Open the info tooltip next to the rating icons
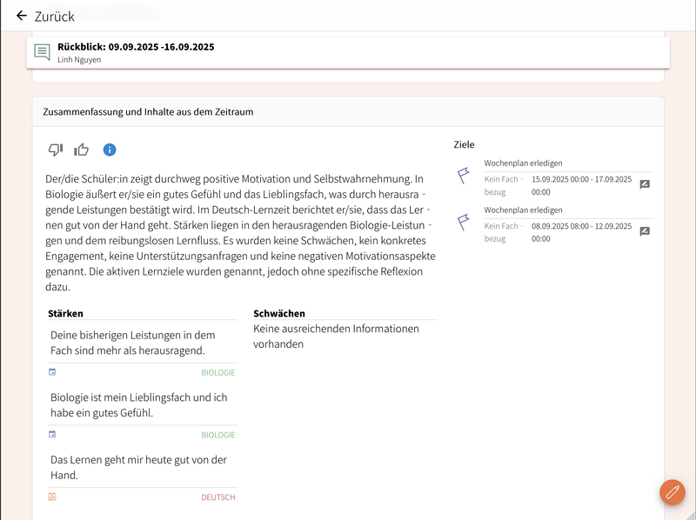Image resolution: width=696 pixels, height=520 pixels. 109,149
